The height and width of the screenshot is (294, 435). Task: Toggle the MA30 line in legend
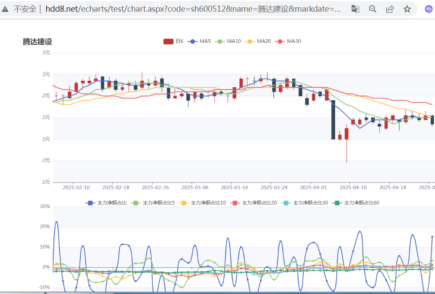coord(288,41)
